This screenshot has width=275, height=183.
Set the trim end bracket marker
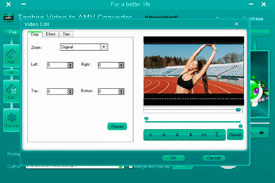click(190, 135)
